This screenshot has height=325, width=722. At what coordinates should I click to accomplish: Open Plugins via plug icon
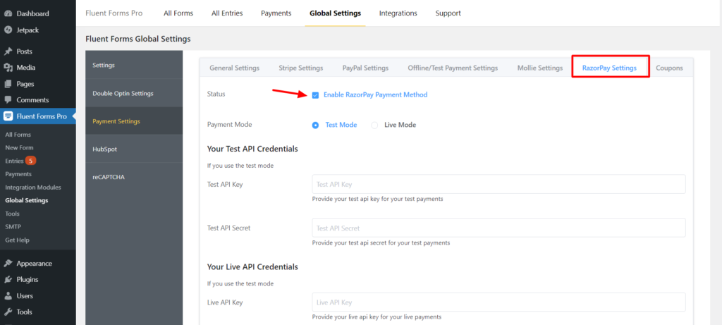[x=8, y=279]
